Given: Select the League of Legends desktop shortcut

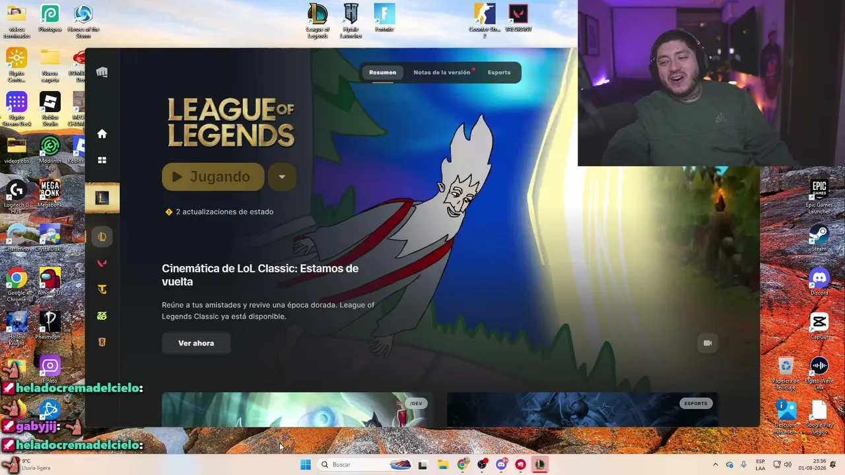Looking at the screenshot, I should click(x=318, y=21).
